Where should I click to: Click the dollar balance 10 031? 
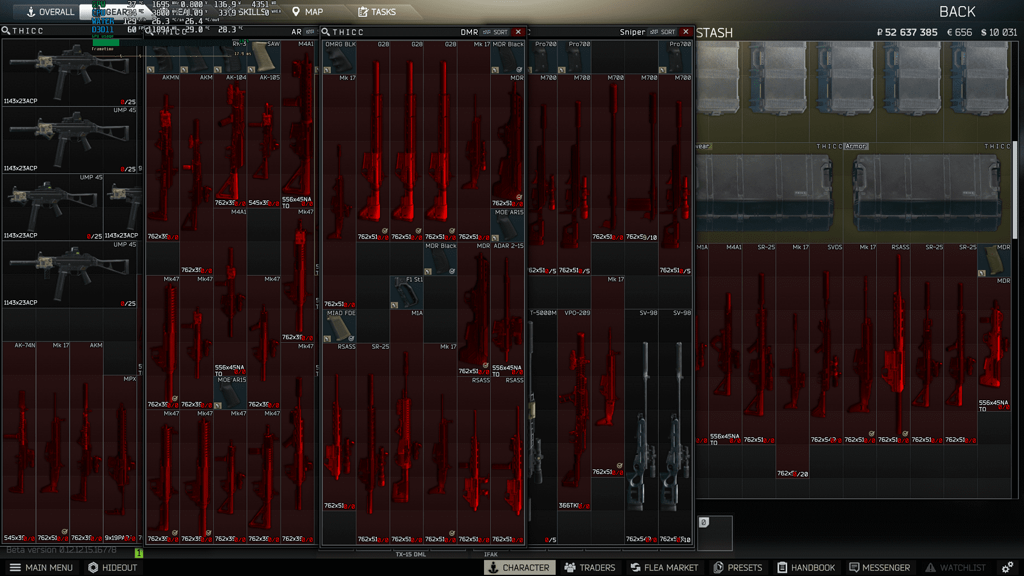click(x=999, y=32)
